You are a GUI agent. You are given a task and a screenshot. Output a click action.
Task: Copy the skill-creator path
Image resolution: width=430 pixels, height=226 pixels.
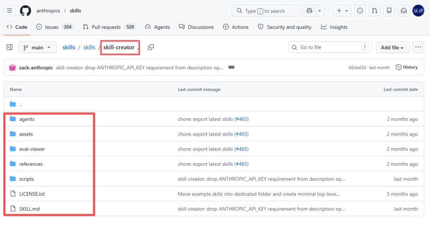[150, 47]
